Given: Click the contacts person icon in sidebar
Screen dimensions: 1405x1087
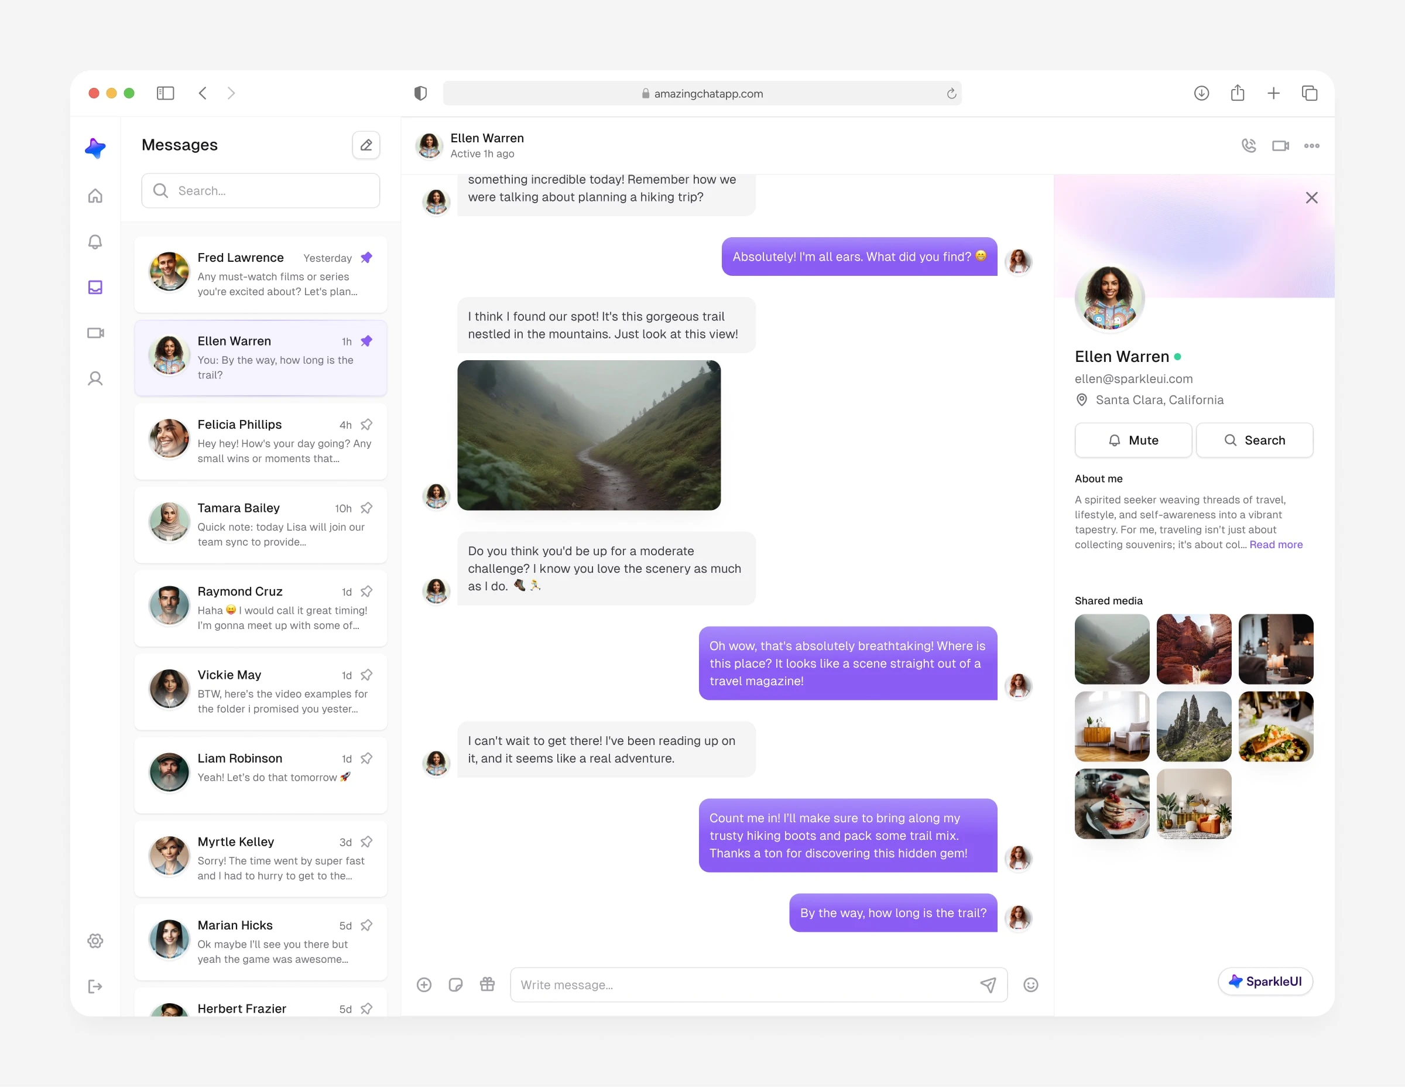Looking at the screenshot, I should [x=96, y=379].
